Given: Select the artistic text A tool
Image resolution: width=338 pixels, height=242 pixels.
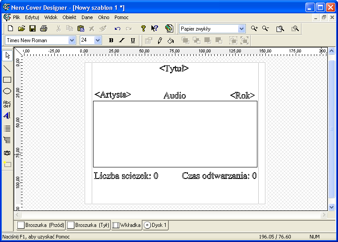Looking at the screenshot, I should pos(7,115).
